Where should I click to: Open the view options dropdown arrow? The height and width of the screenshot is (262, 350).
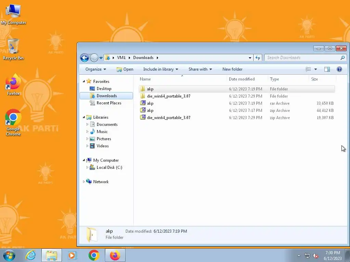click(x=315, y=69)
